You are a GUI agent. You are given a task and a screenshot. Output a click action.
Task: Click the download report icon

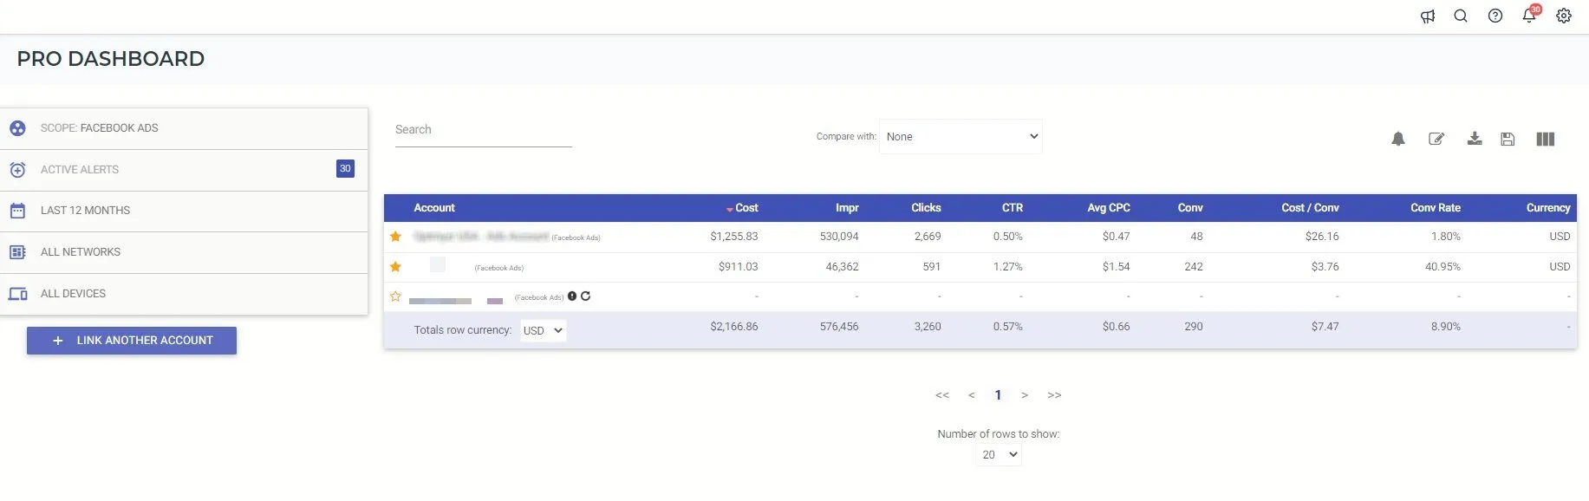[x=1474, y=139]
